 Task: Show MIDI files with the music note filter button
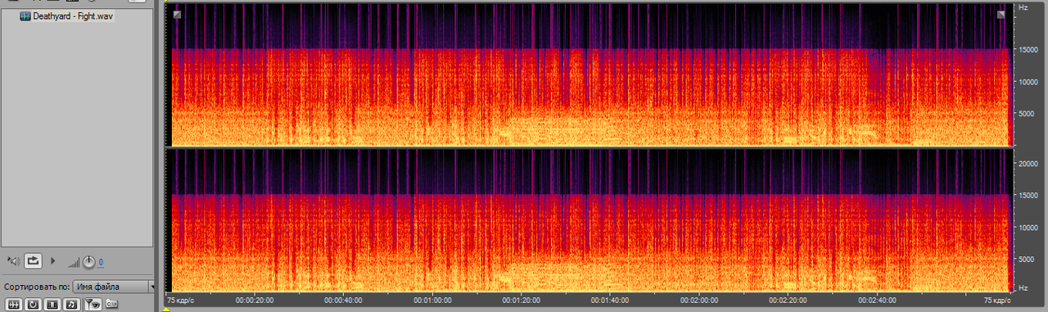[71, 305]
